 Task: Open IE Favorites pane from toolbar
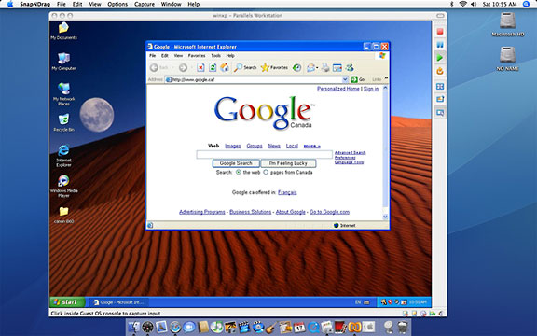pos(274,67)
